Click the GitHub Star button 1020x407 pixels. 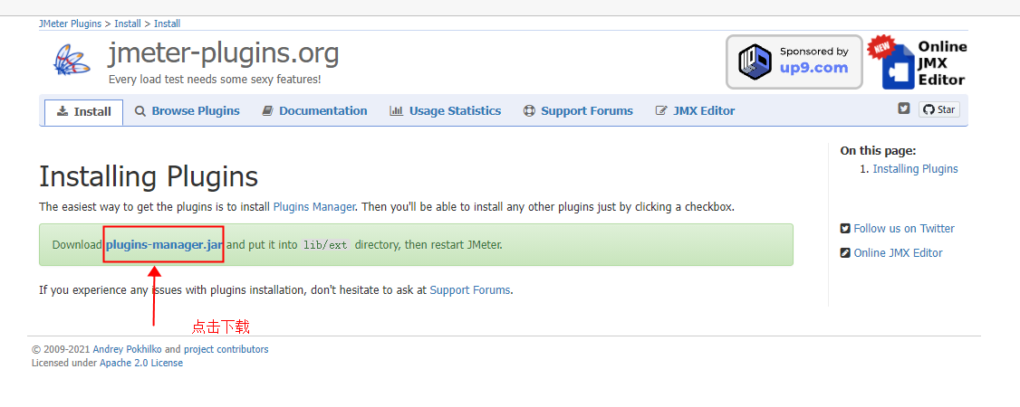point(939,109)
